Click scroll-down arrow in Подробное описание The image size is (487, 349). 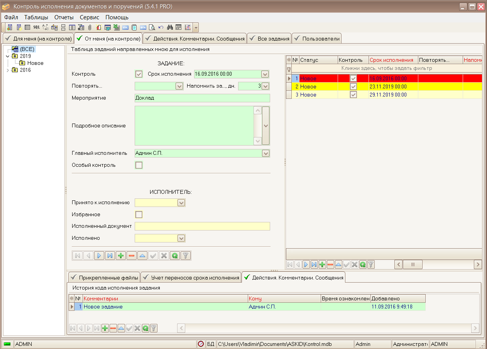click(257, 142)
